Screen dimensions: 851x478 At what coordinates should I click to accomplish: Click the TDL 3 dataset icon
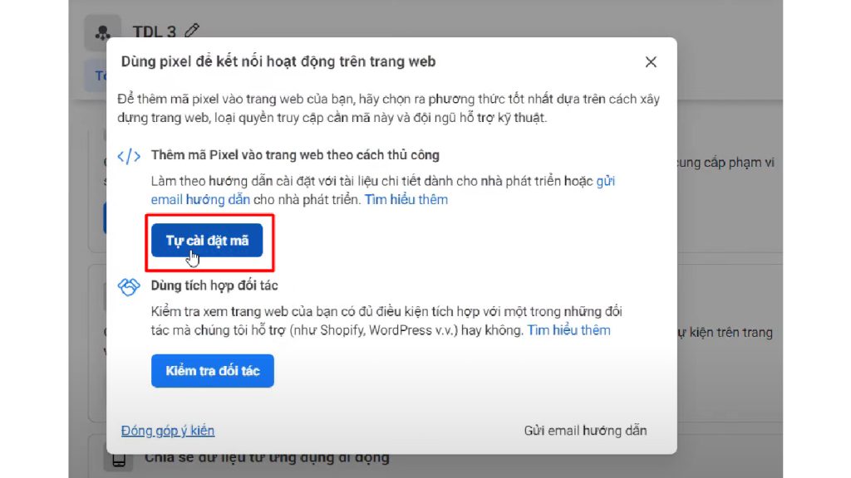coord(102,33)
